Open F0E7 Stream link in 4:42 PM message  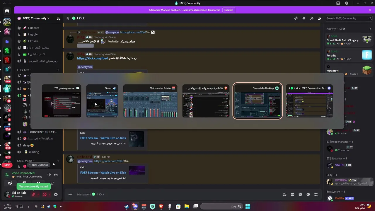point(103,173)
